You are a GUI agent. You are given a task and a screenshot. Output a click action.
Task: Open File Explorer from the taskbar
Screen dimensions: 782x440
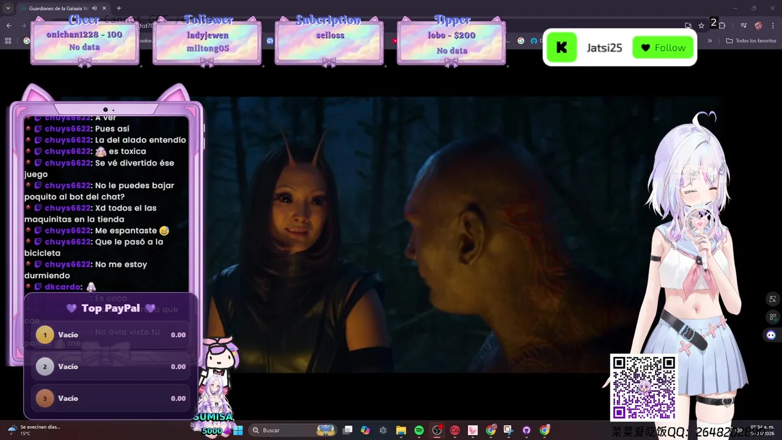point(401,430)
